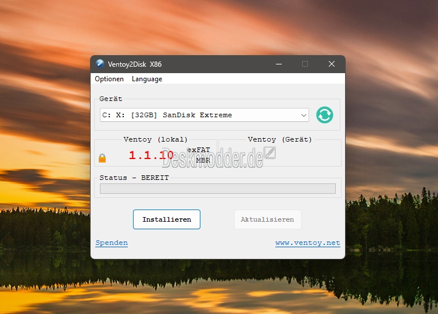Minimize the Ventoy2Disk window
The height and width of the screenshot is (314, 438).
pos(278,64)
